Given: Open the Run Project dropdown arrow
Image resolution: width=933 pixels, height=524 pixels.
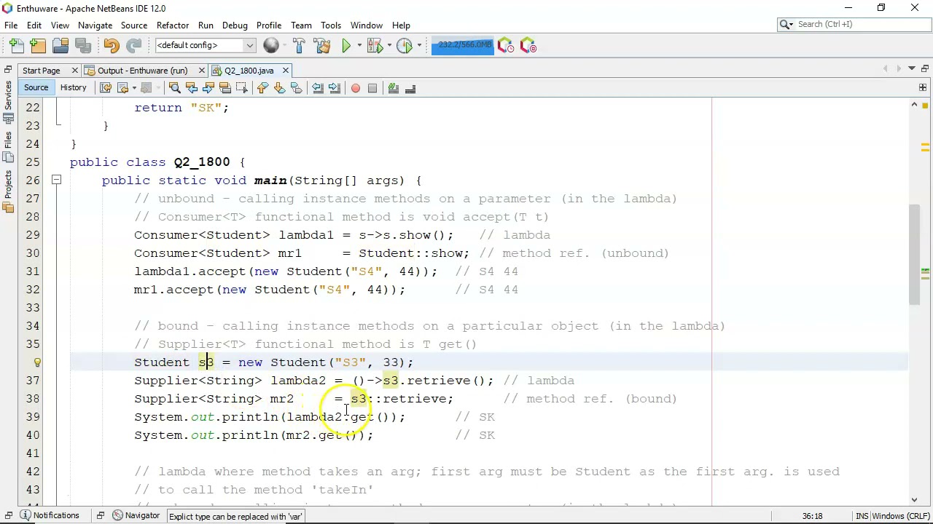Looking at the screenshot, I should click(x=358, y=45).
